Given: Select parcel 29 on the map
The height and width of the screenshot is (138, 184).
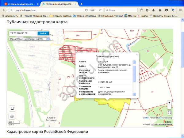Looking at the screenshot, I should 135,103.
